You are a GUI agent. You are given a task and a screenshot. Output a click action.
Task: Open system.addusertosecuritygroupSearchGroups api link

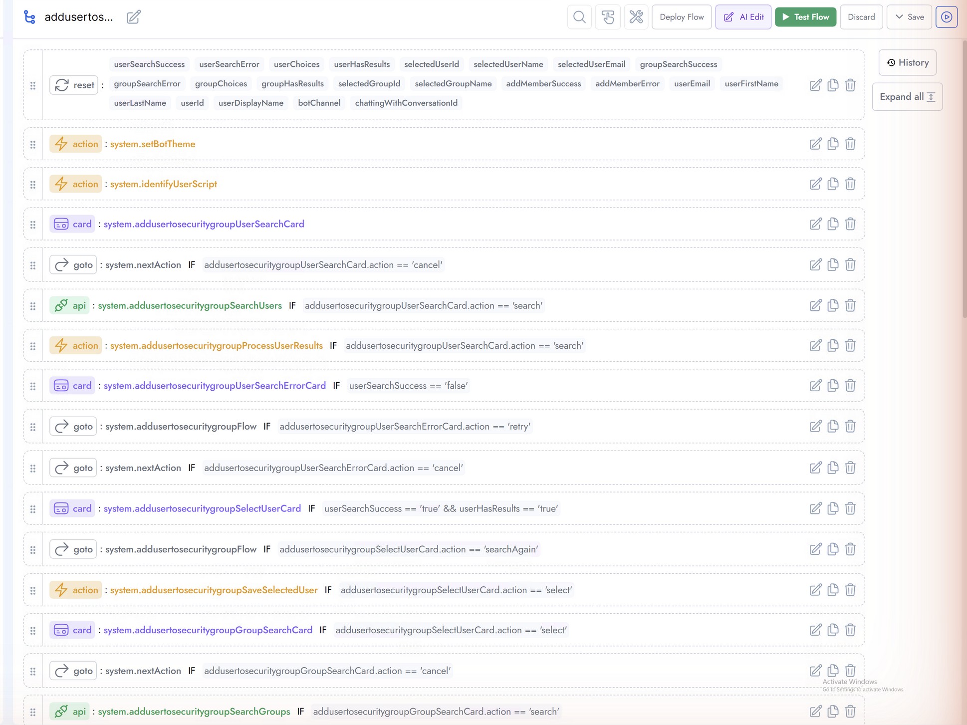point(194,712)
